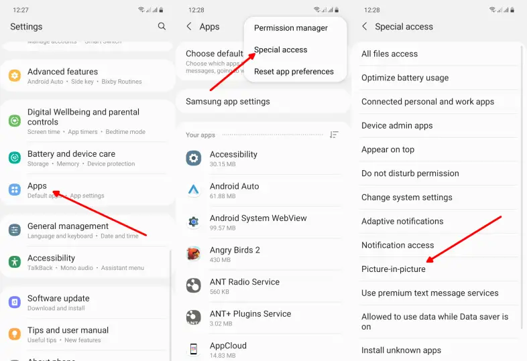Screen dimensions: 527x361
Task: Open Adaptive notifications
Action: pos(438,221)
